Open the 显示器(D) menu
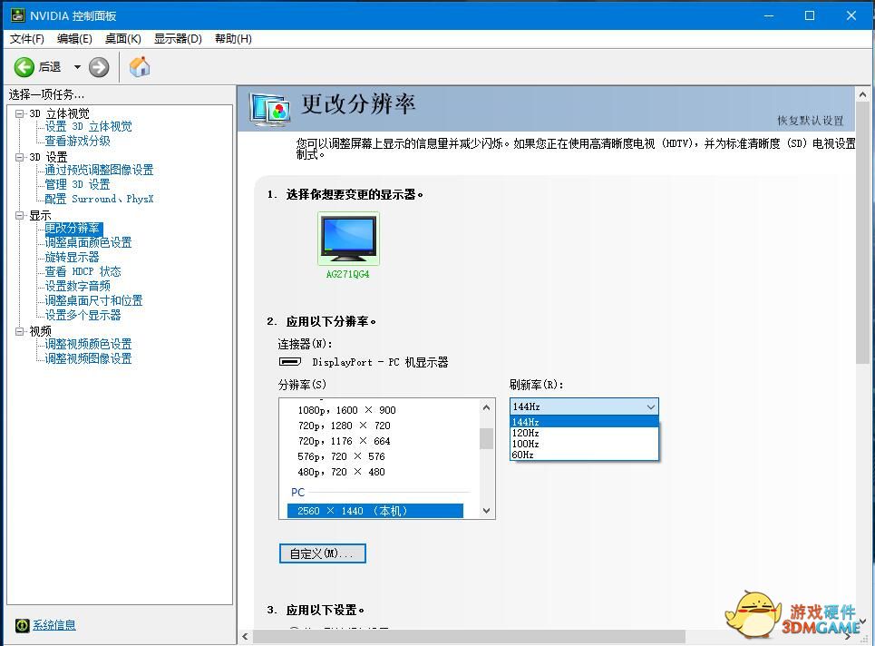The height and width of the screenshot is (646, 875). pos(178,38)
